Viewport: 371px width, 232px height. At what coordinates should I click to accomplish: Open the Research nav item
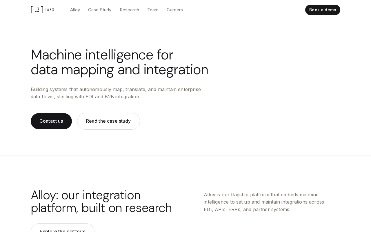[130, 10]
